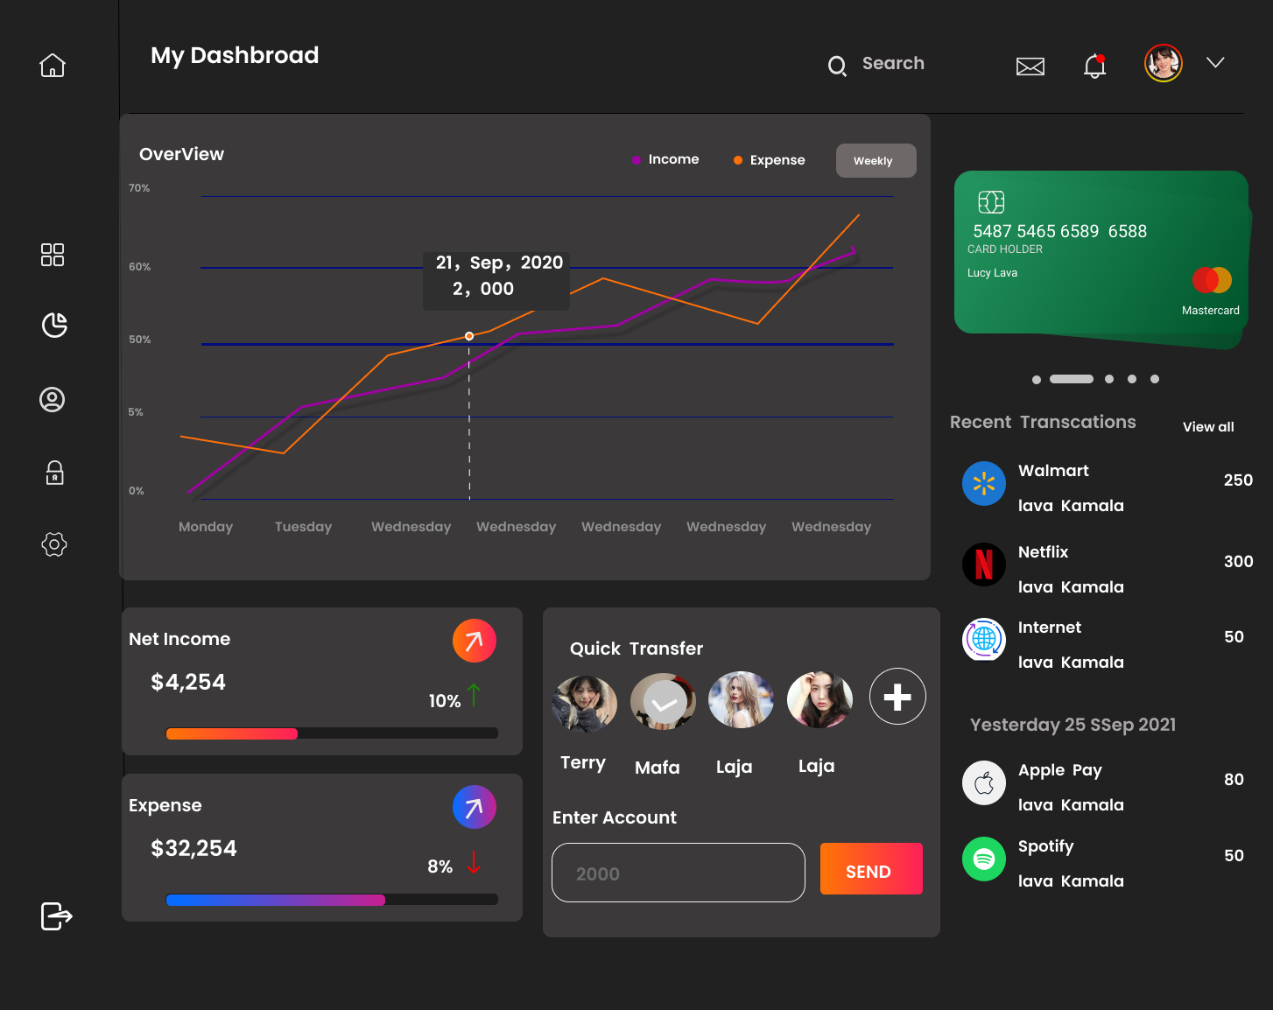
Task: Check notifications bell icon
Action: click(1094, 67)
